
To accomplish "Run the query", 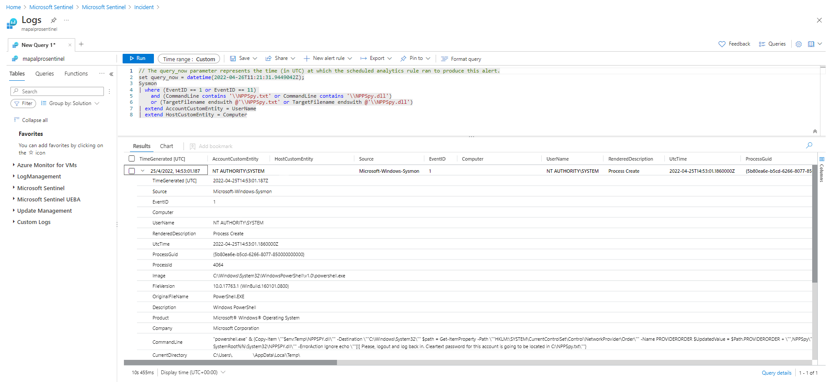I will [x=138, y=58].
